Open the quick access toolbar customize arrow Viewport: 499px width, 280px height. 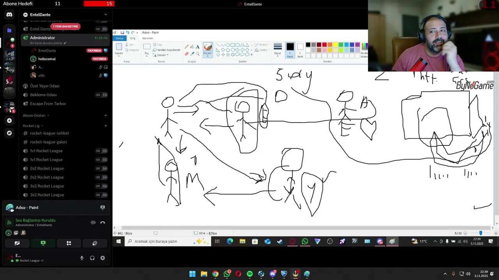pos(137,33)
